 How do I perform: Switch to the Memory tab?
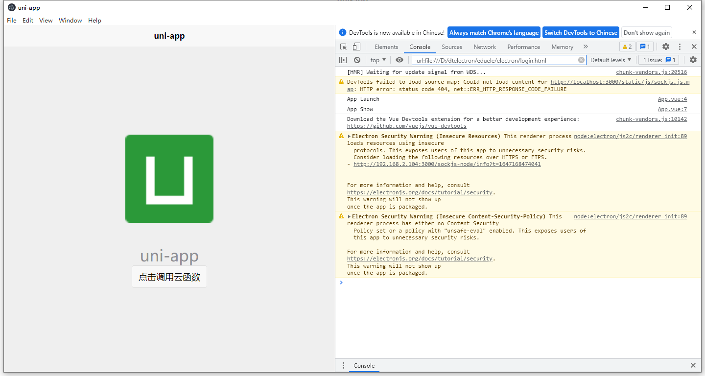562,47
